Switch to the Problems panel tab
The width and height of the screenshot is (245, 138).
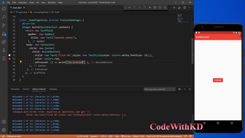(15, 89)
